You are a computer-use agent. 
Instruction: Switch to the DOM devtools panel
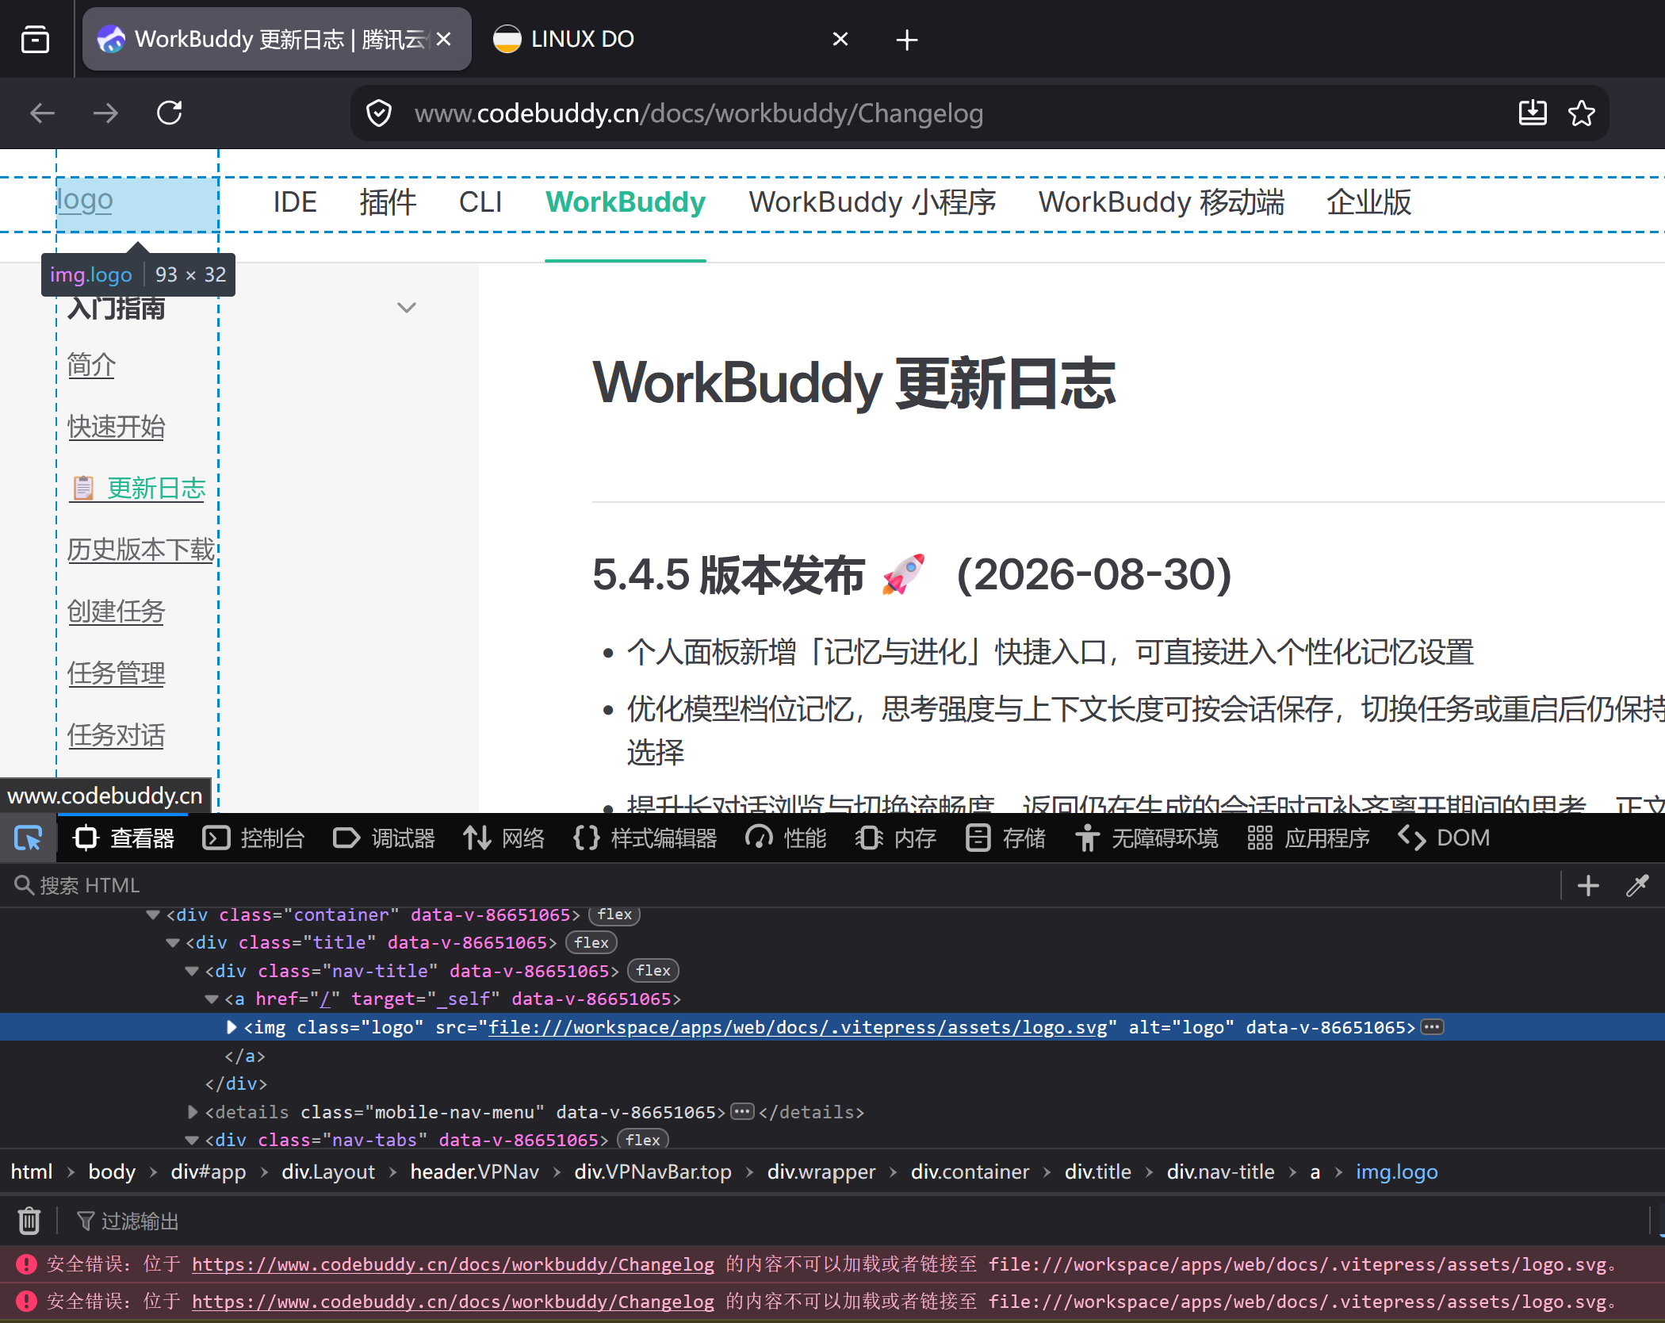click(1444, 838)
